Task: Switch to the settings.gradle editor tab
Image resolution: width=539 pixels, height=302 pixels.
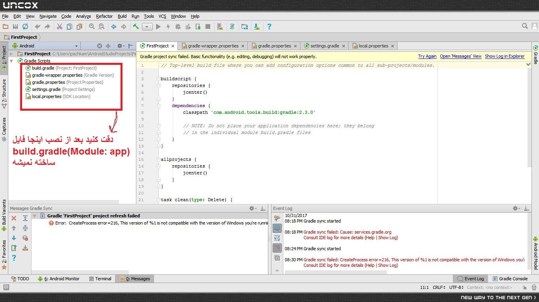Action: [325, 46]
